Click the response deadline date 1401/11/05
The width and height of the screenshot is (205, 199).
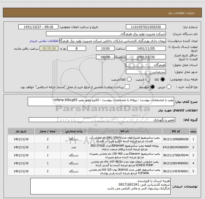(x=146, y=49)
